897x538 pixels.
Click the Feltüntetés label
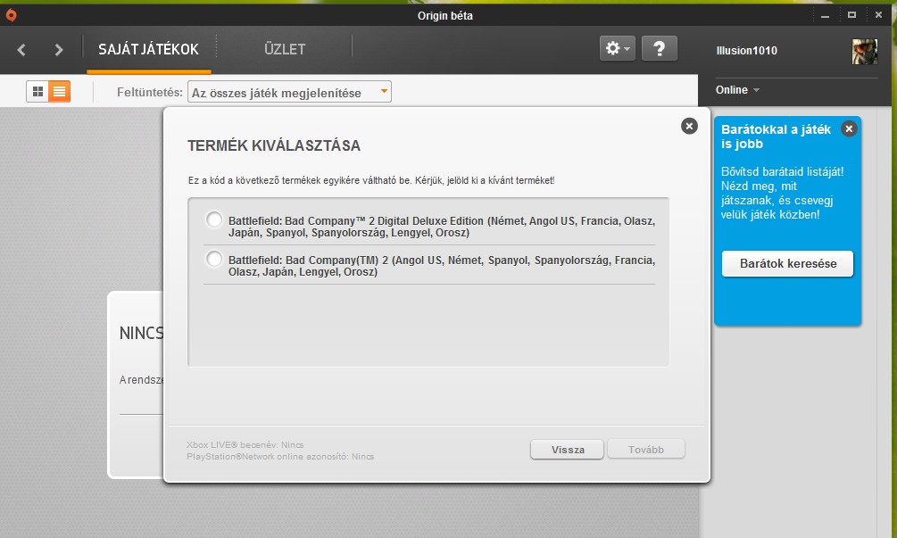coord(150,92)
